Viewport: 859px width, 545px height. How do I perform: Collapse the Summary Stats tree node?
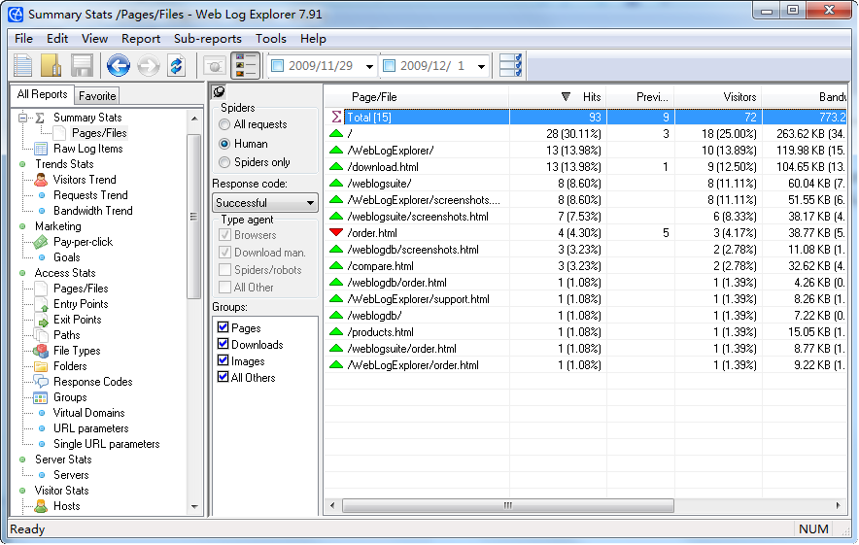coord(23,118)
